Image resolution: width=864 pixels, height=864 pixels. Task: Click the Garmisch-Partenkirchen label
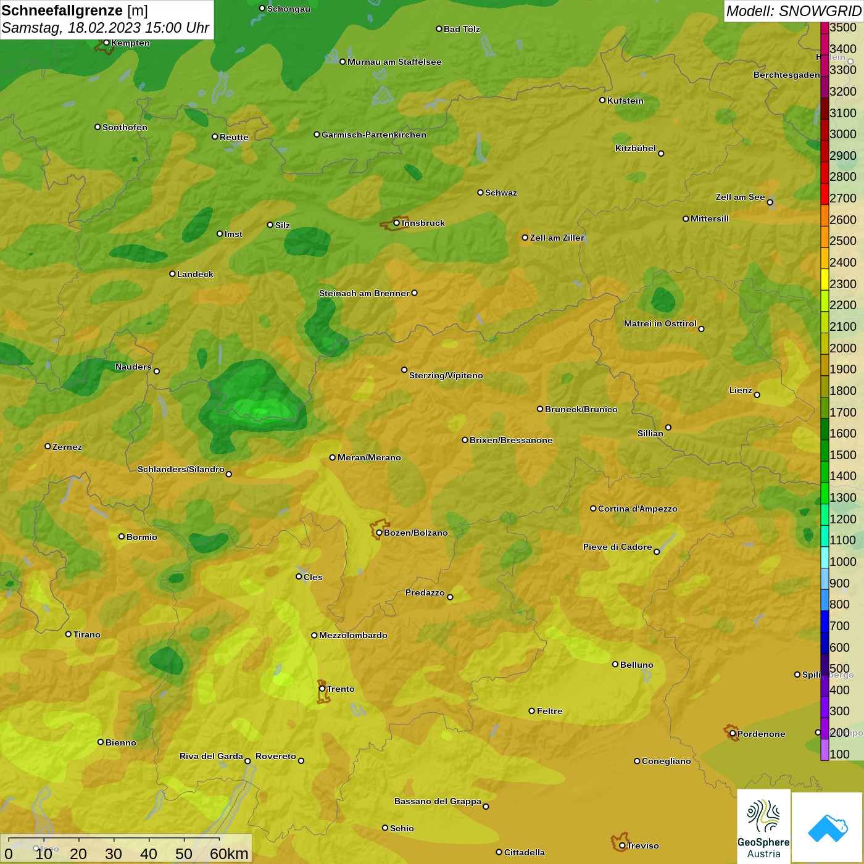click(x=374, y=135)
